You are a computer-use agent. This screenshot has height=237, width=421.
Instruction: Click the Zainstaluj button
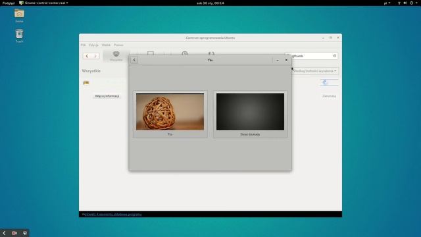(x=329, y=96)
